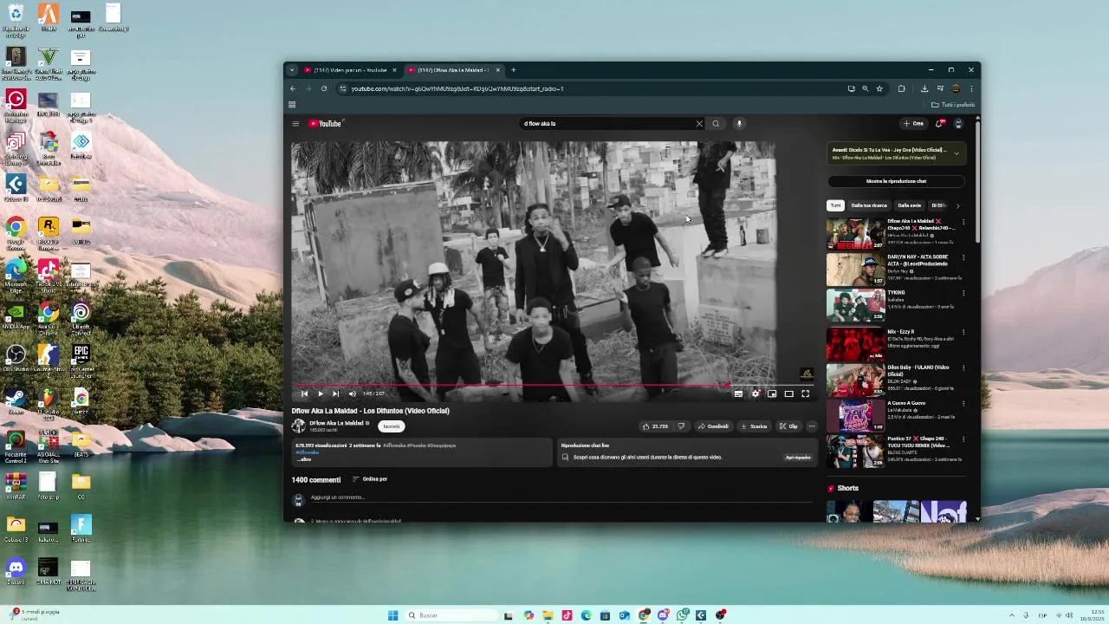The width and height of the screenshot is (1109, 624).
Task: Dislike the video with thumbs down
Action: point(681,426)
